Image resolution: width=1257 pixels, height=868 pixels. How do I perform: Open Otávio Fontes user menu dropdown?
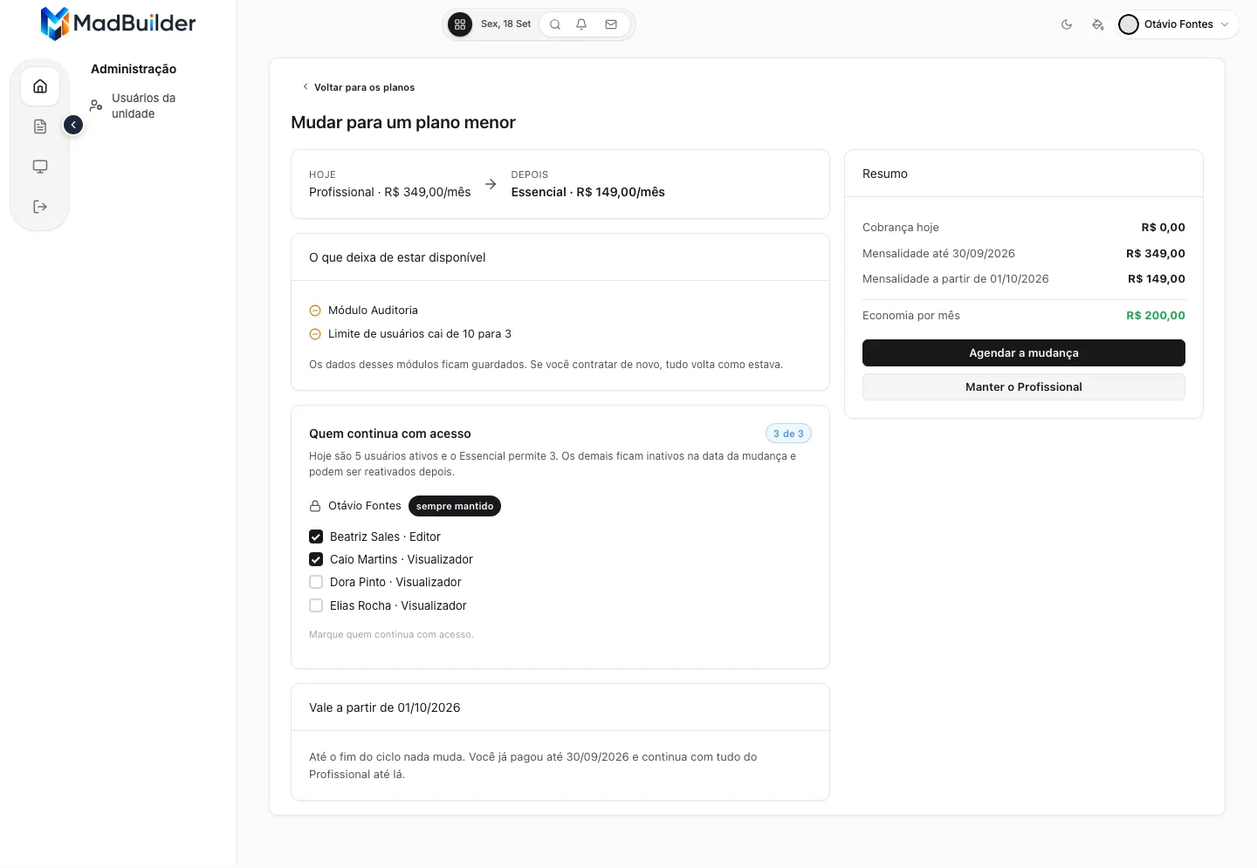tap(1177, 24)
